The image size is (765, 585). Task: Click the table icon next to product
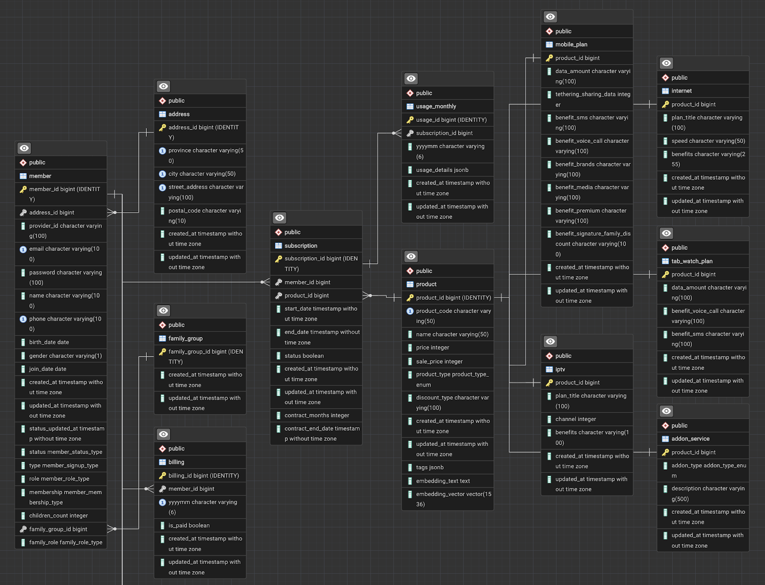point(410,284)
